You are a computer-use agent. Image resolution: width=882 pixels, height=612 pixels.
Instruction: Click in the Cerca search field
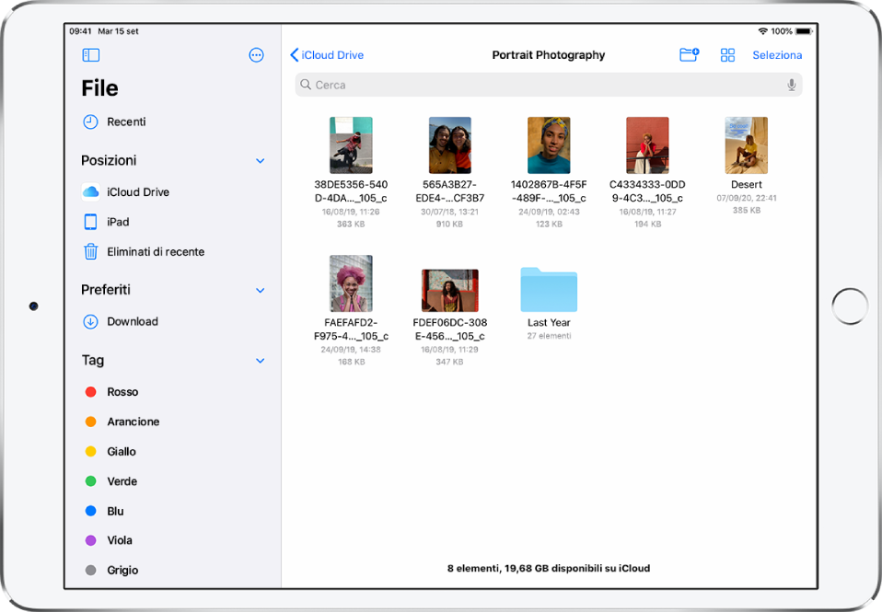(543, 85)
